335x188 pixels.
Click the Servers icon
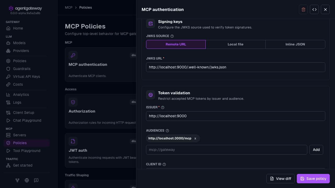(x=8, y=135)
